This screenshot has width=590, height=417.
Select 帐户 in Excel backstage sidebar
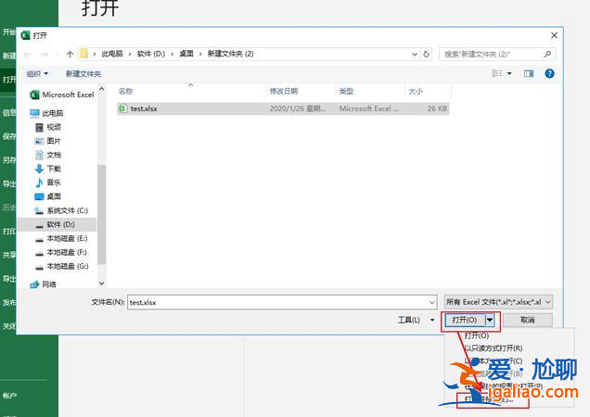9,396
